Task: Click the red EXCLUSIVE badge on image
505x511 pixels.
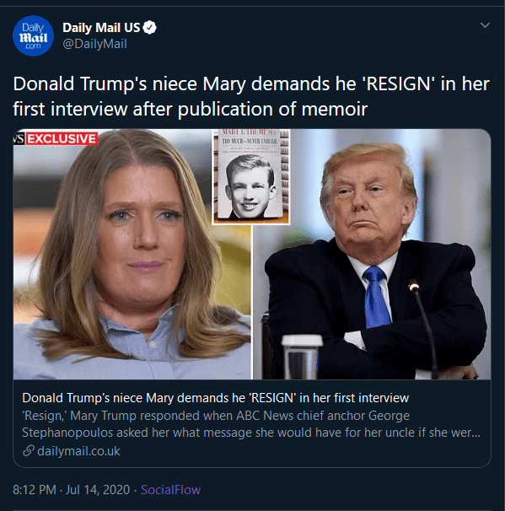Action: [x=62, y=139]
